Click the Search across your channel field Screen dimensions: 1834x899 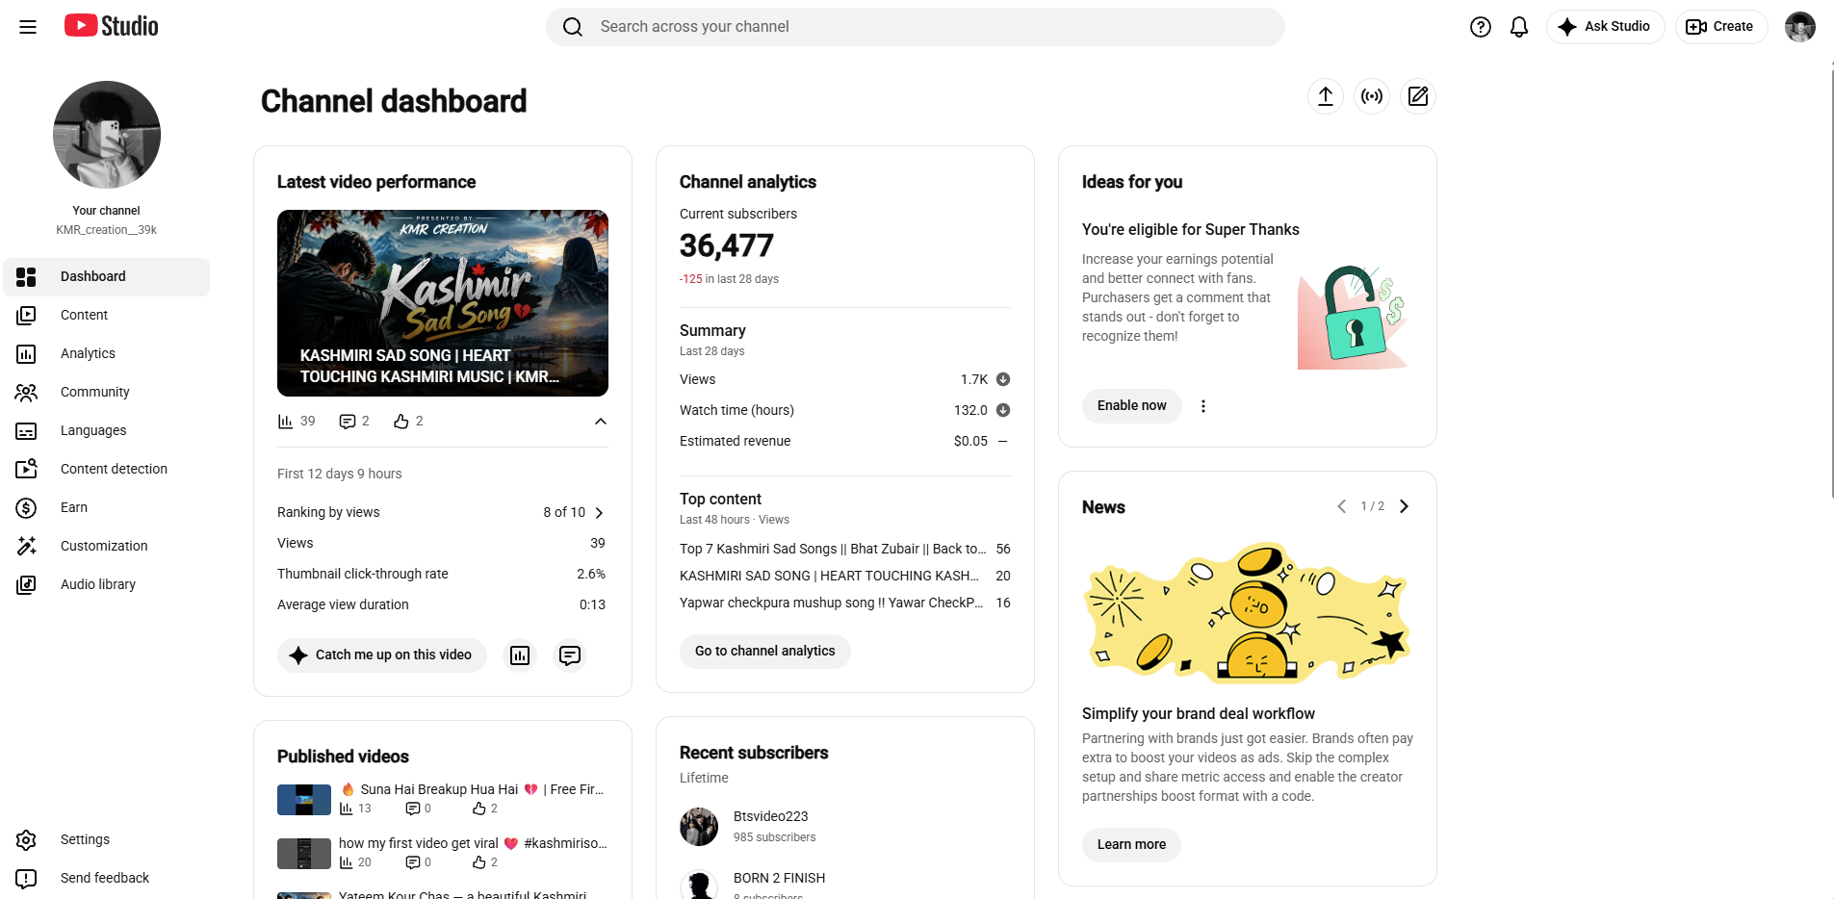pyautogui.click(x=916, y=27)
